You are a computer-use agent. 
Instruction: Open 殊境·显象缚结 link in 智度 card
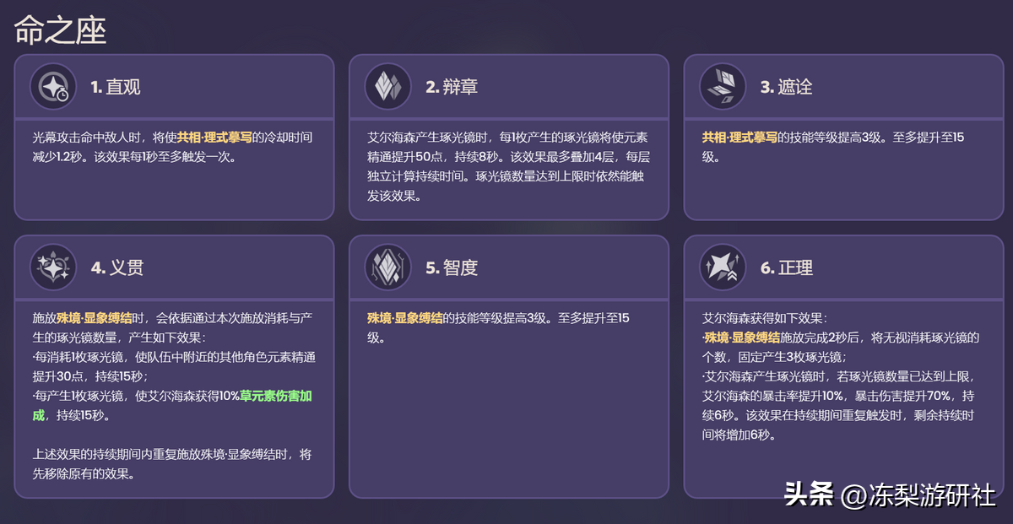pyautogui.click(x=405, y=318)
